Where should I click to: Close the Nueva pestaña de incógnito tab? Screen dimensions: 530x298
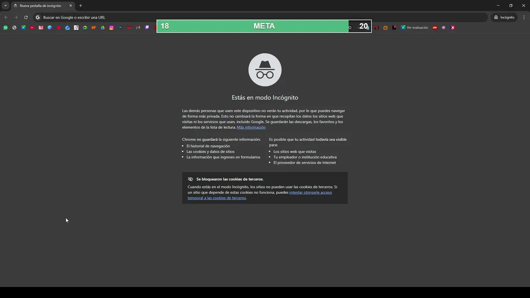(70, 6)
